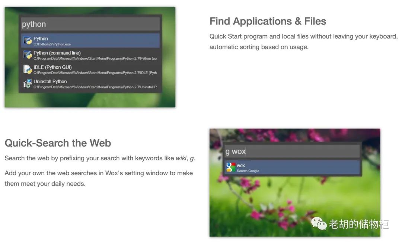This screenshot has width=402, height=242.
Task: Click the 'python' search input box
Action: coord(90,24)
